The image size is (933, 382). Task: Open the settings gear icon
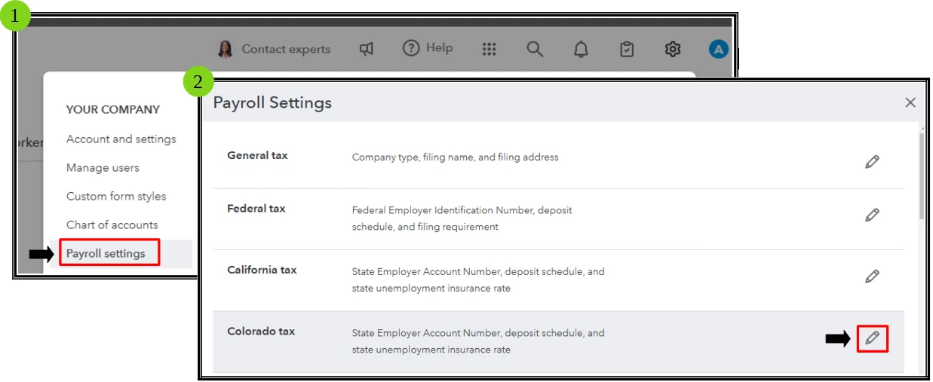click(x=673, y=49)
